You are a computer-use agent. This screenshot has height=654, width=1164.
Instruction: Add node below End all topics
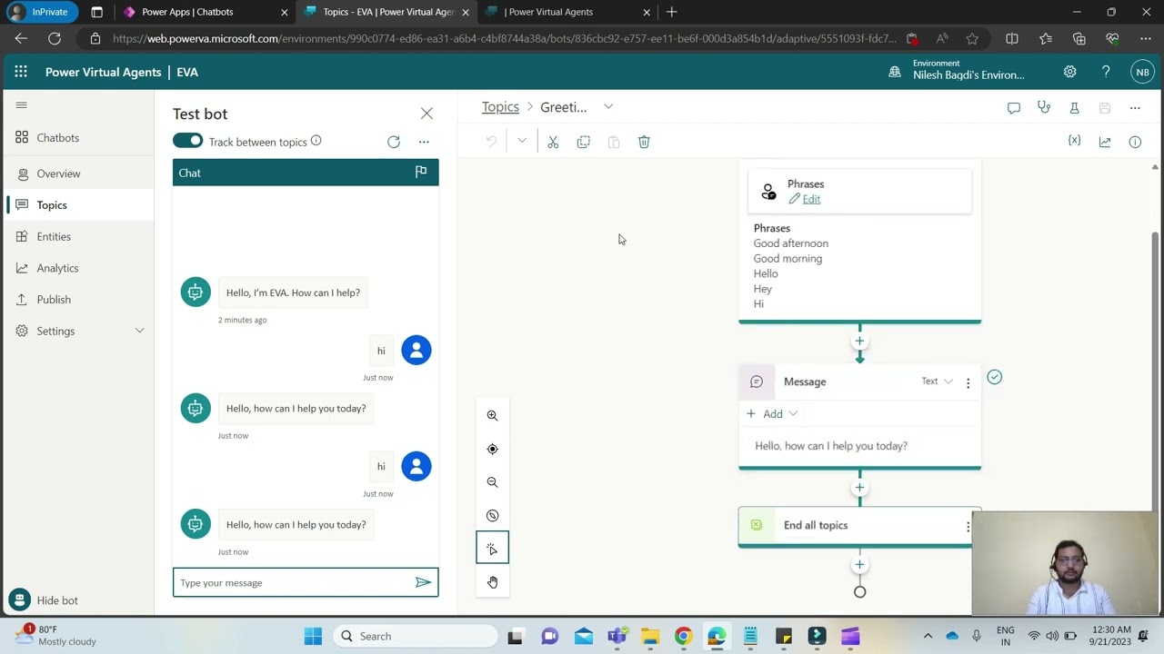[x=859, y=565]
